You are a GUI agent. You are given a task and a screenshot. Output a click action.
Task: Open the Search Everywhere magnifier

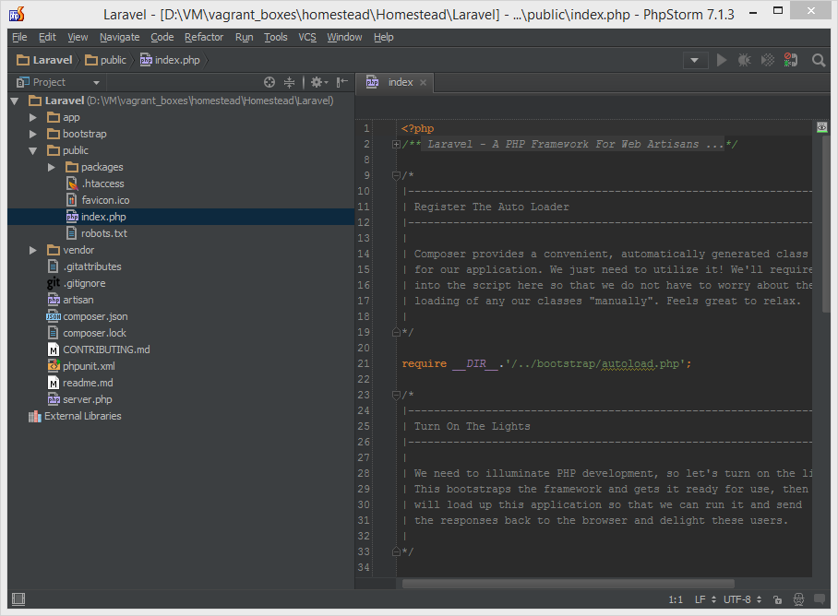(819, 60)
